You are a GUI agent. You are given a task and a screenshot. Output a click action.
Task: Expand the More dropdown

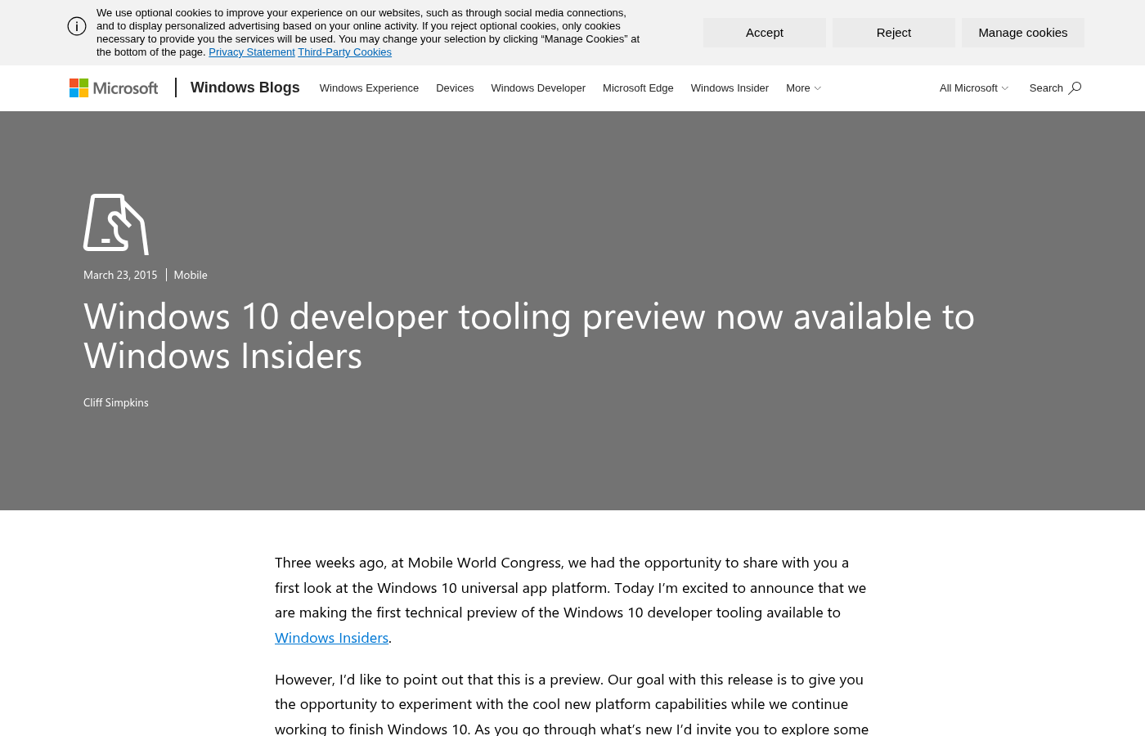pos(803,88)
